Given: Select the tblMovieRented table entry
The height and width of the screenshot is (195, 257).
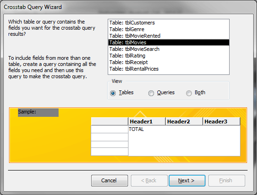Looking at the screenshot, I should click(169, 36).
